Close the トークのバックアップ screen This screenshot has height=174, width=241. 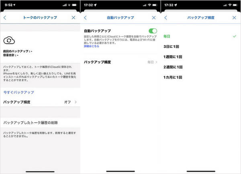coord(74,18)
